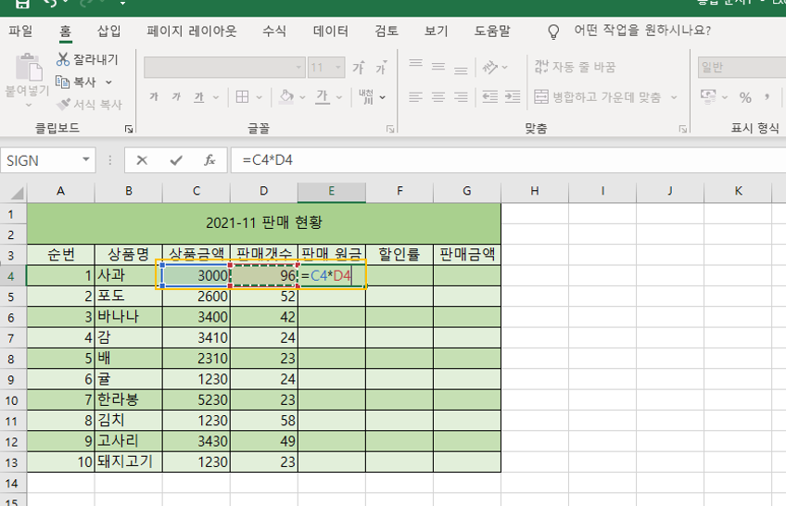
Task: Open Clipboard group dialog launcher
Action: (x=129, y=129)
